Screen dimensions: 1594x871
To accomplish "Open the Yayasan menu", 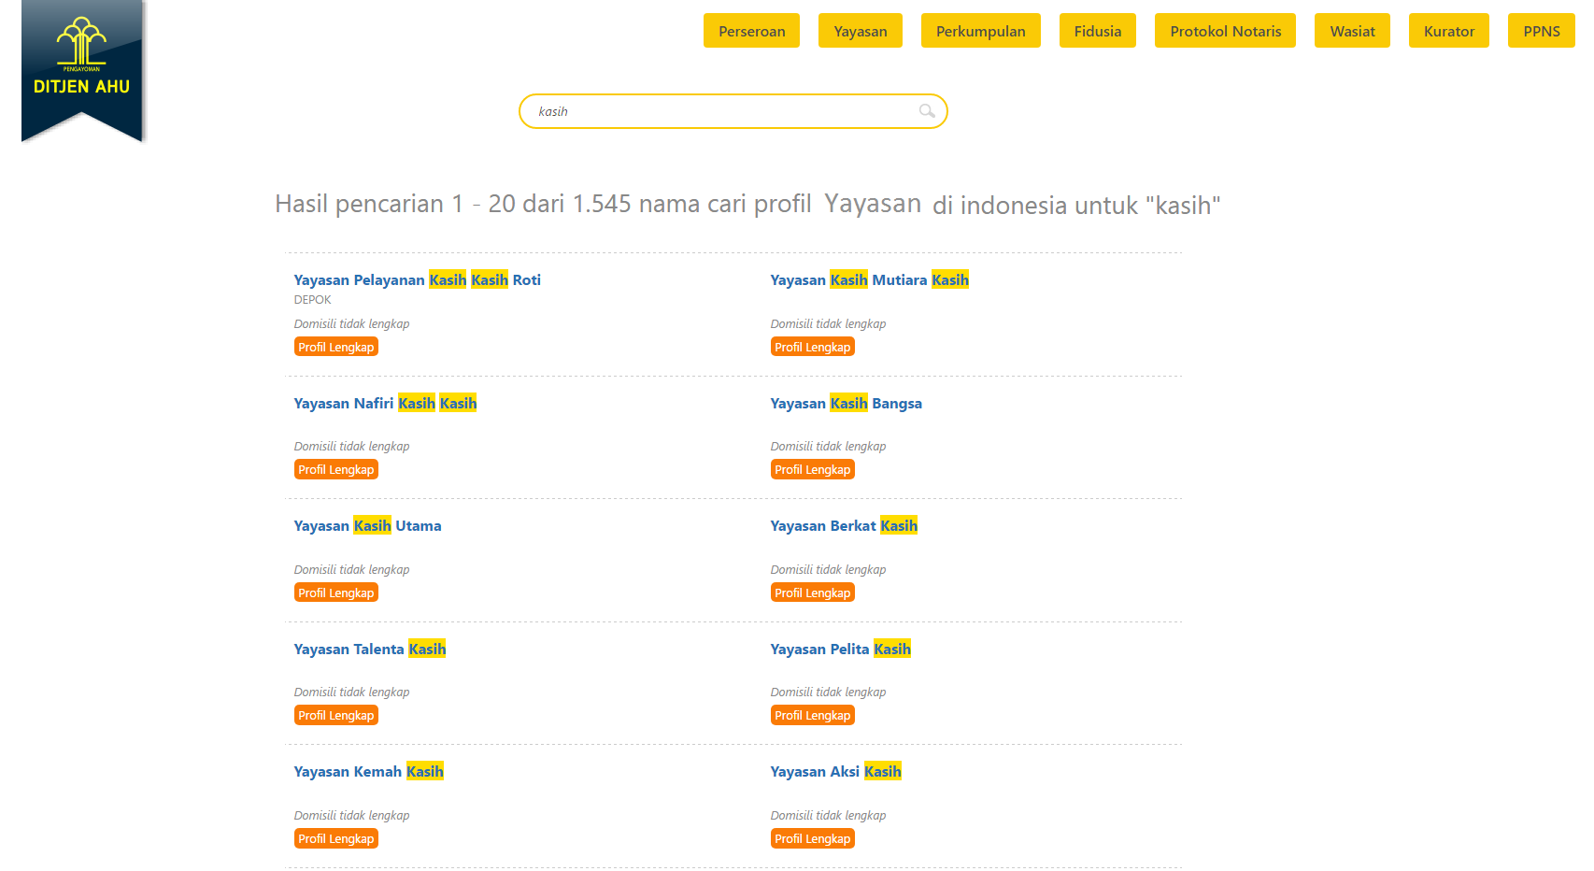I will click(x=860, y=31).
